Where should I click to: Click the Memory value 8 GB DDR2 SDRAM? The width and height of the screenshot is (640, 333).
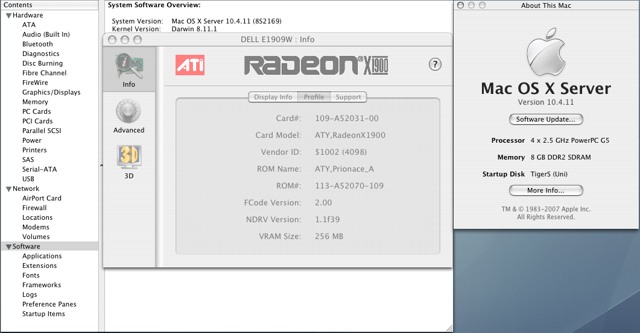coord(560,157)
